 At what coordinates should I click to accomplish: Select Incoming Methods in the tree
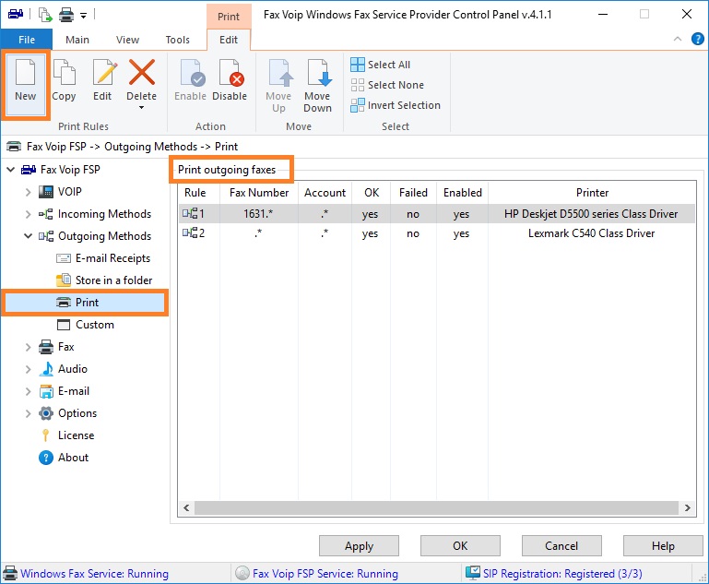[95, 214]
